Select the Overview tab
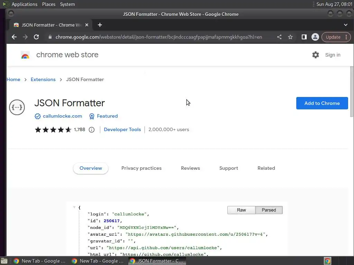This screenshot has width=354, height=265. [x=91, y=168]
